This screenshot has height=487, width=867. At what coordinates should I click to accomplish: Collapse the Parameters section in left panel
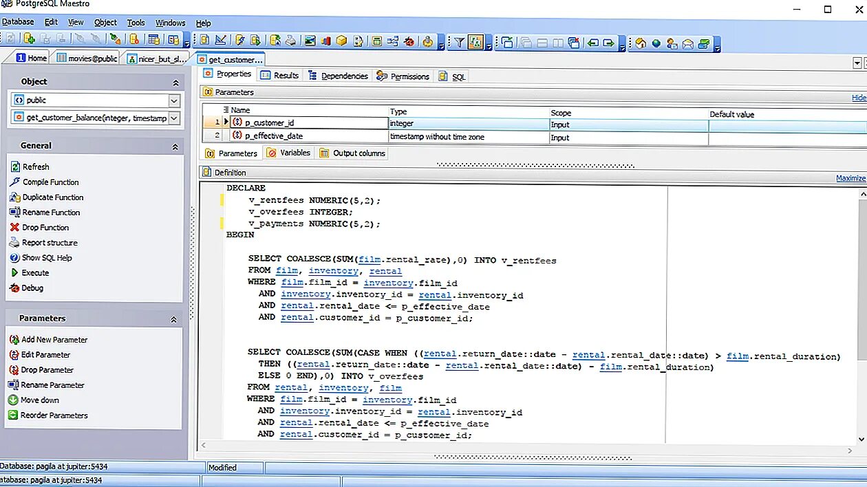click(x=173, y=318)
